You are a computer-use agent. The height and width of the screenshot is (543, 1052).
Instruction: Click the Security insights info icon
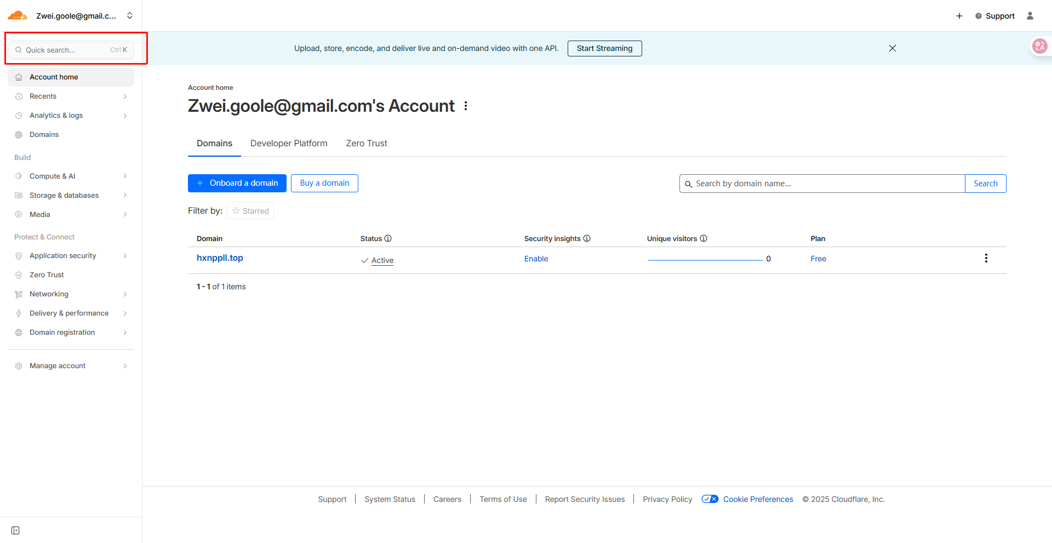587,238
